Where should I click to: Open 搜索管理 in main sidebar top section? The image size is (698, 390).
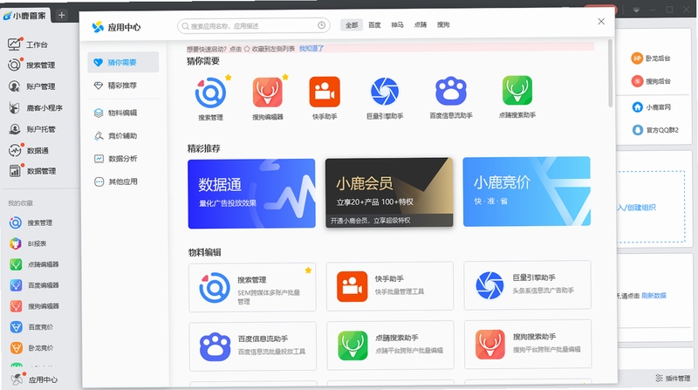coord(32,65)
